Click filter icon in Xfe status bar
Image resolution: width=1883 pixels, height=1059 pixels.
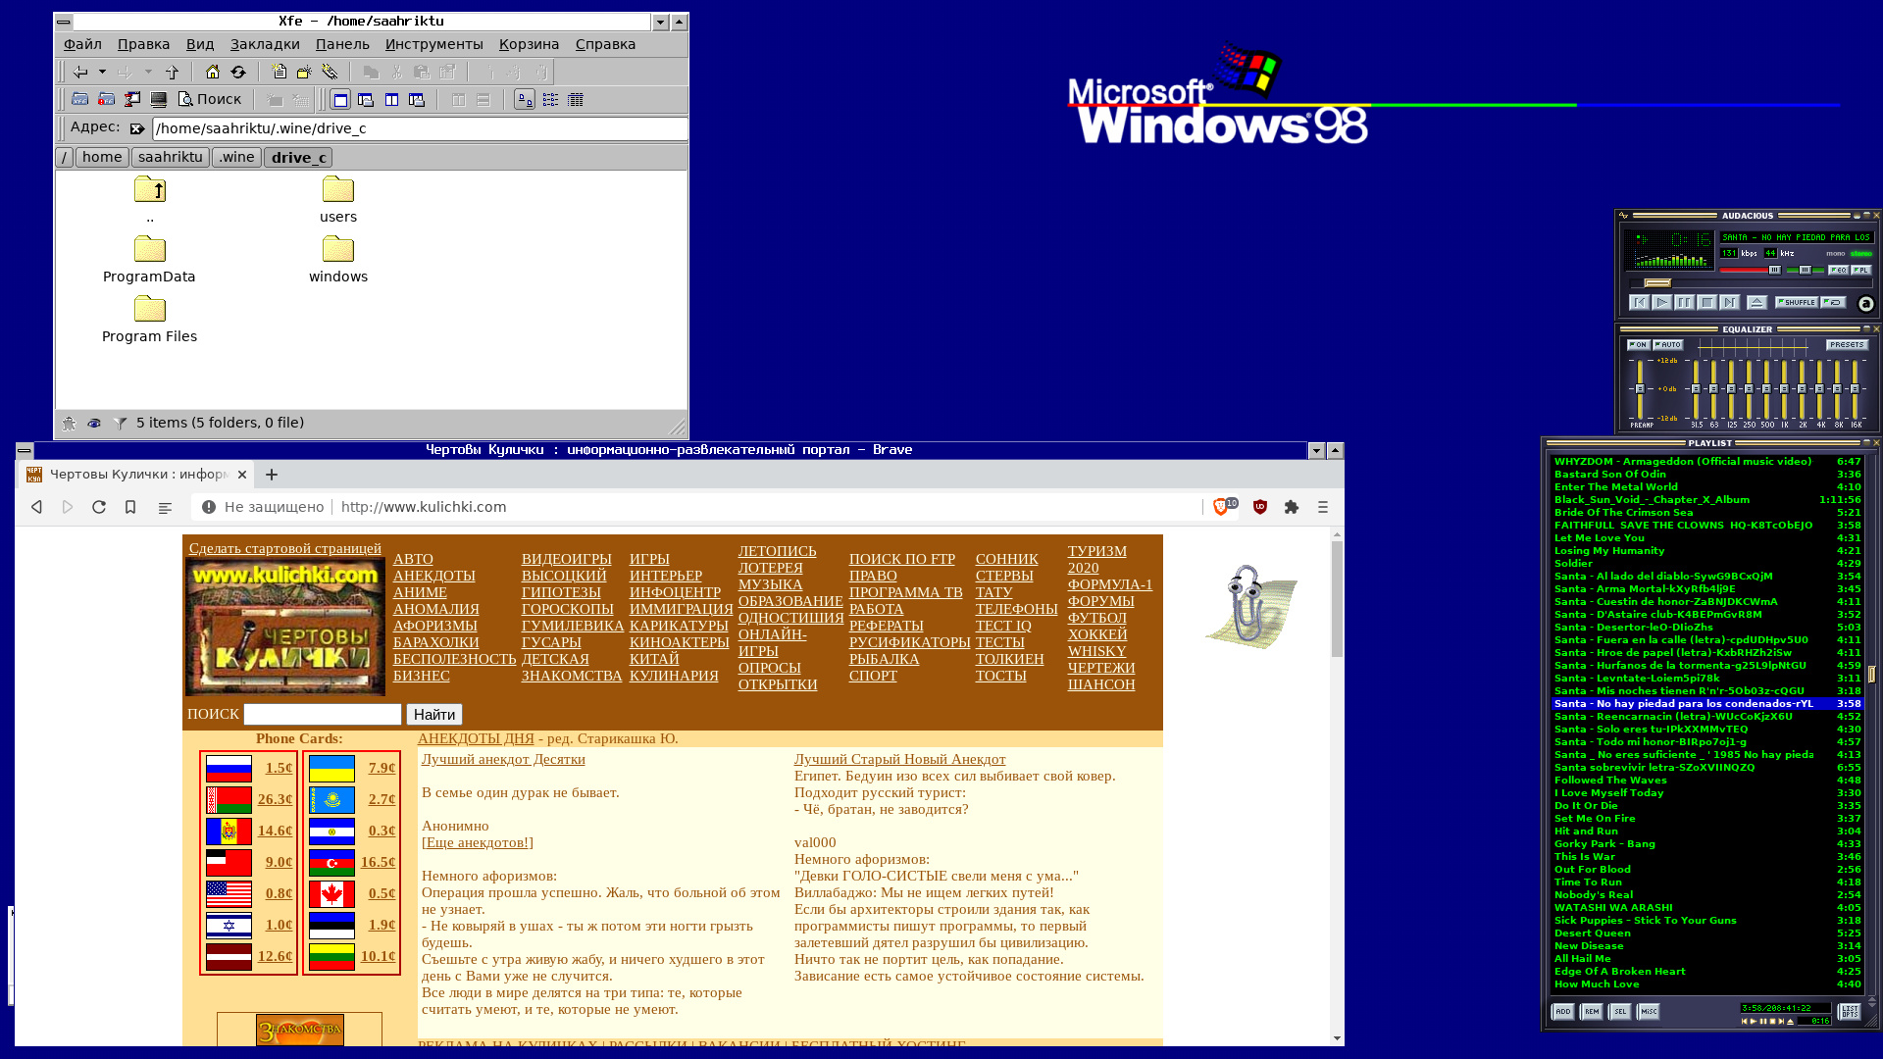tap(120, 424)
